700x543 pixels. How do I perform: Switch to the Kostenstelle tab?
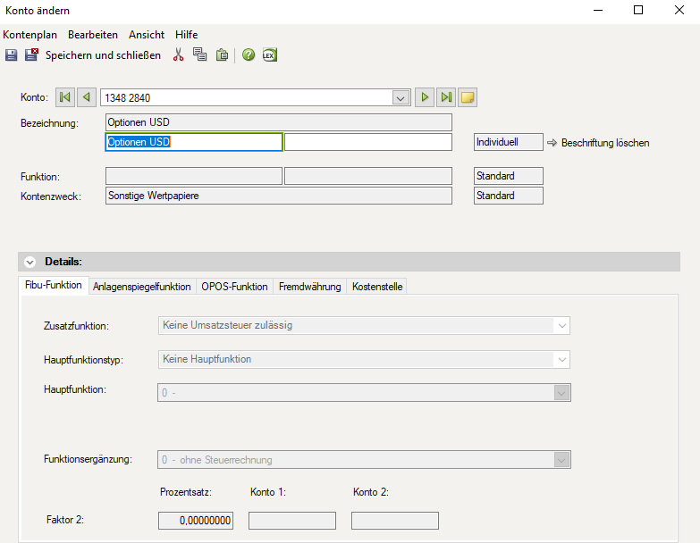click(x=377, y=287)
